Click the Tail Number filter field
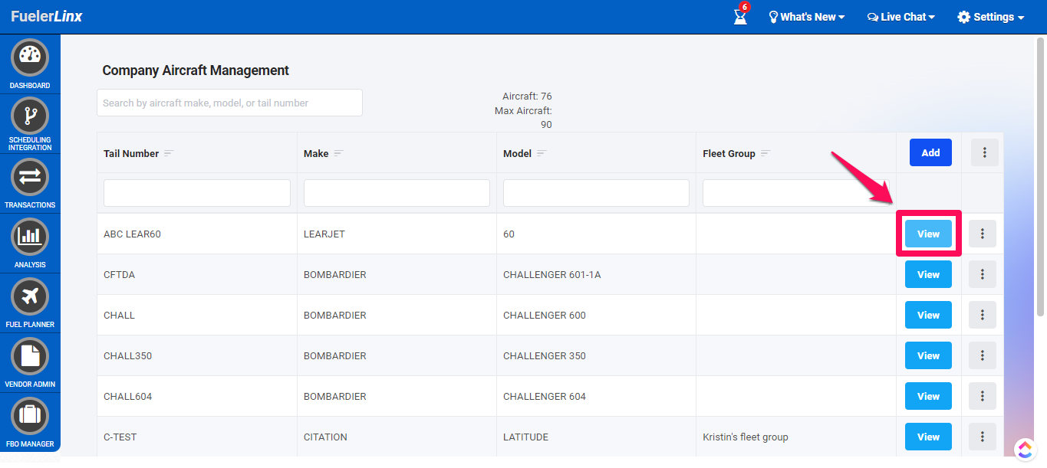The width and height of the screenshot is (1047, 468). tap(197, 193)
